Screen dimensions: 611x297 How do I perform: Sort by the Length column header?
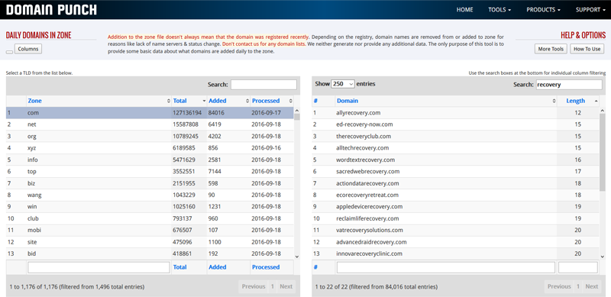point(578,101)
